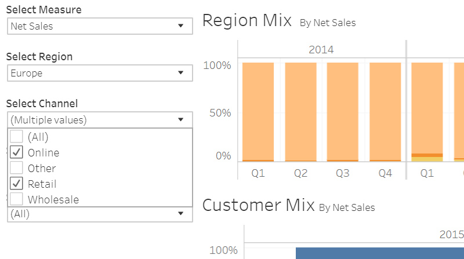Click the 2014 Q1 bar
The width and height of the screenshot is (464, 259).
click(258, 110)
